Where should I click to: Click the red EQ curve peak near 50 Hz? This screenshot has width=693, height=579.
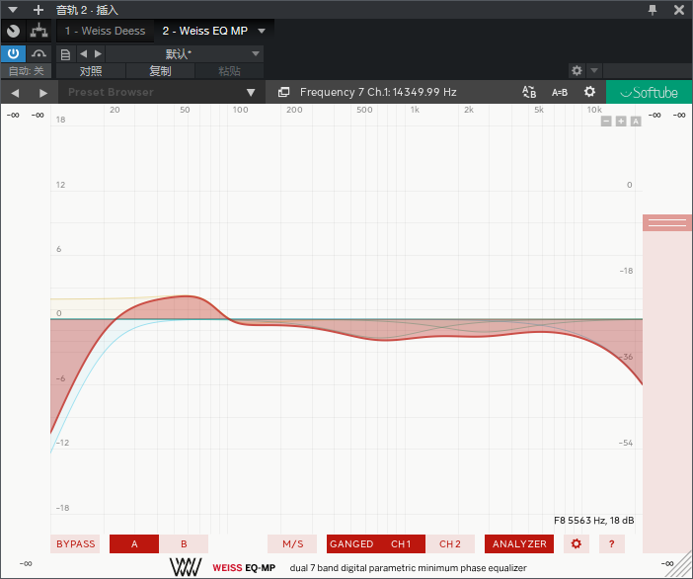click(187, 296)
